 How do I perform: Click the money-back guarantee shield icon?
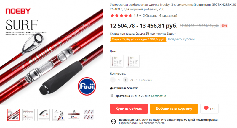point(113,122)
